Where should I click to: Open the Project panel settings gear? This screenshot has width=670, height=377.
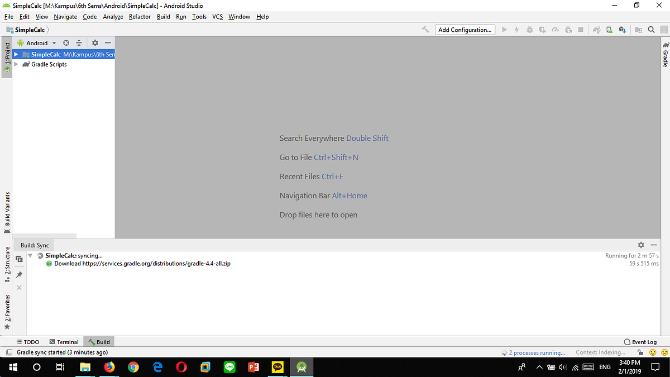tap(94, 42)
